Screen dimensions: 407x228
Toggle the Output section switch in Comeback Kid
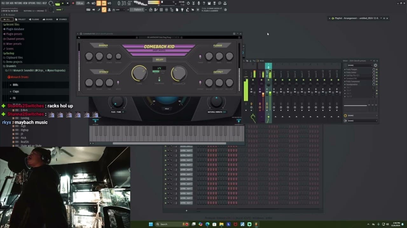point(200,83)
